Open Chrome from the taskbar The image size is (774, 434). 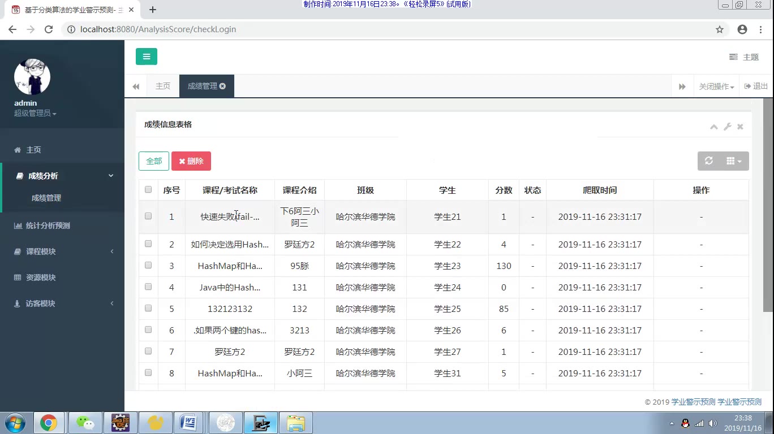(48, 423)
